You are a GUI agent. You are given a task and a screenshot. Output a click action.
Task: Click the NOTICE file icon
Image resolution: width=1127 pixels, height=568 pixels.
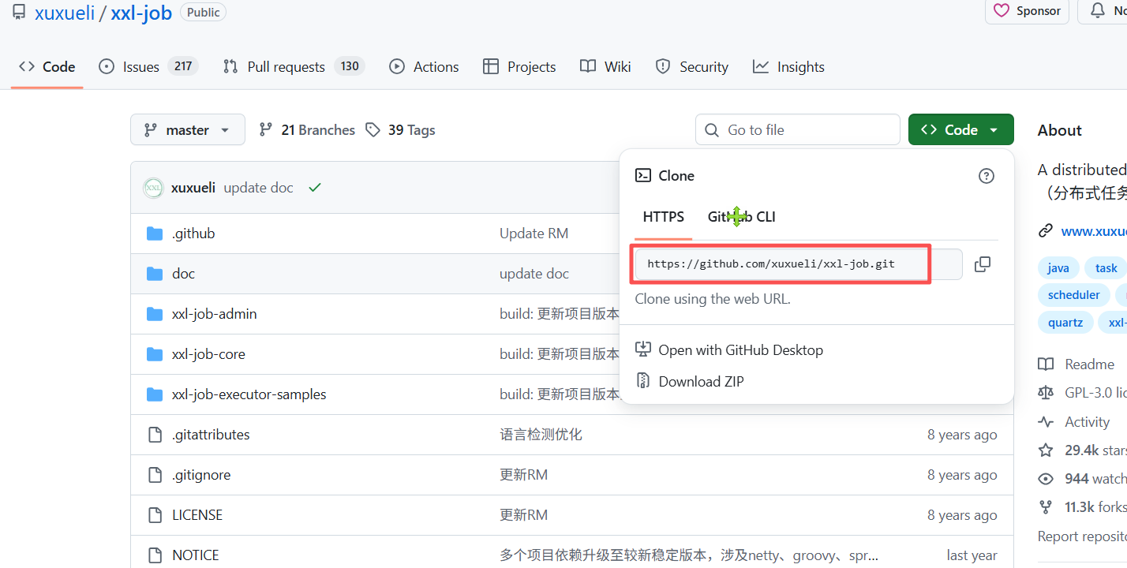click(155, 555)
